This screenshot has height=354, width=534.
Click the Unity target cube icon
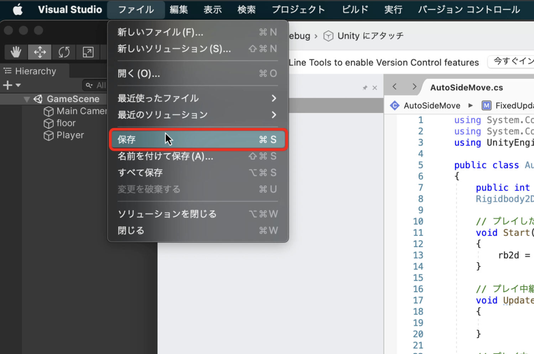[x=328, y=36]
